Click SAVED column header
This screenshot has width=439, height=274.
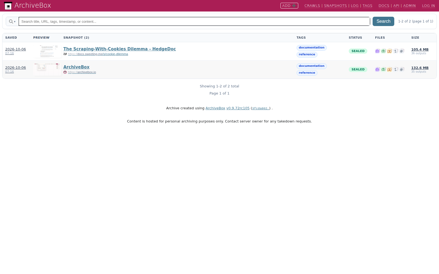[11, 38]
